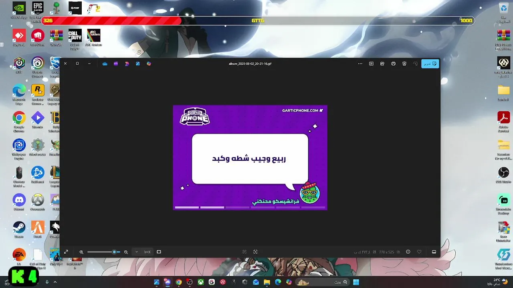513x288 pixels.
Task: Open the Recycle Bin on desktop
Action: click(x=503, y=12)
